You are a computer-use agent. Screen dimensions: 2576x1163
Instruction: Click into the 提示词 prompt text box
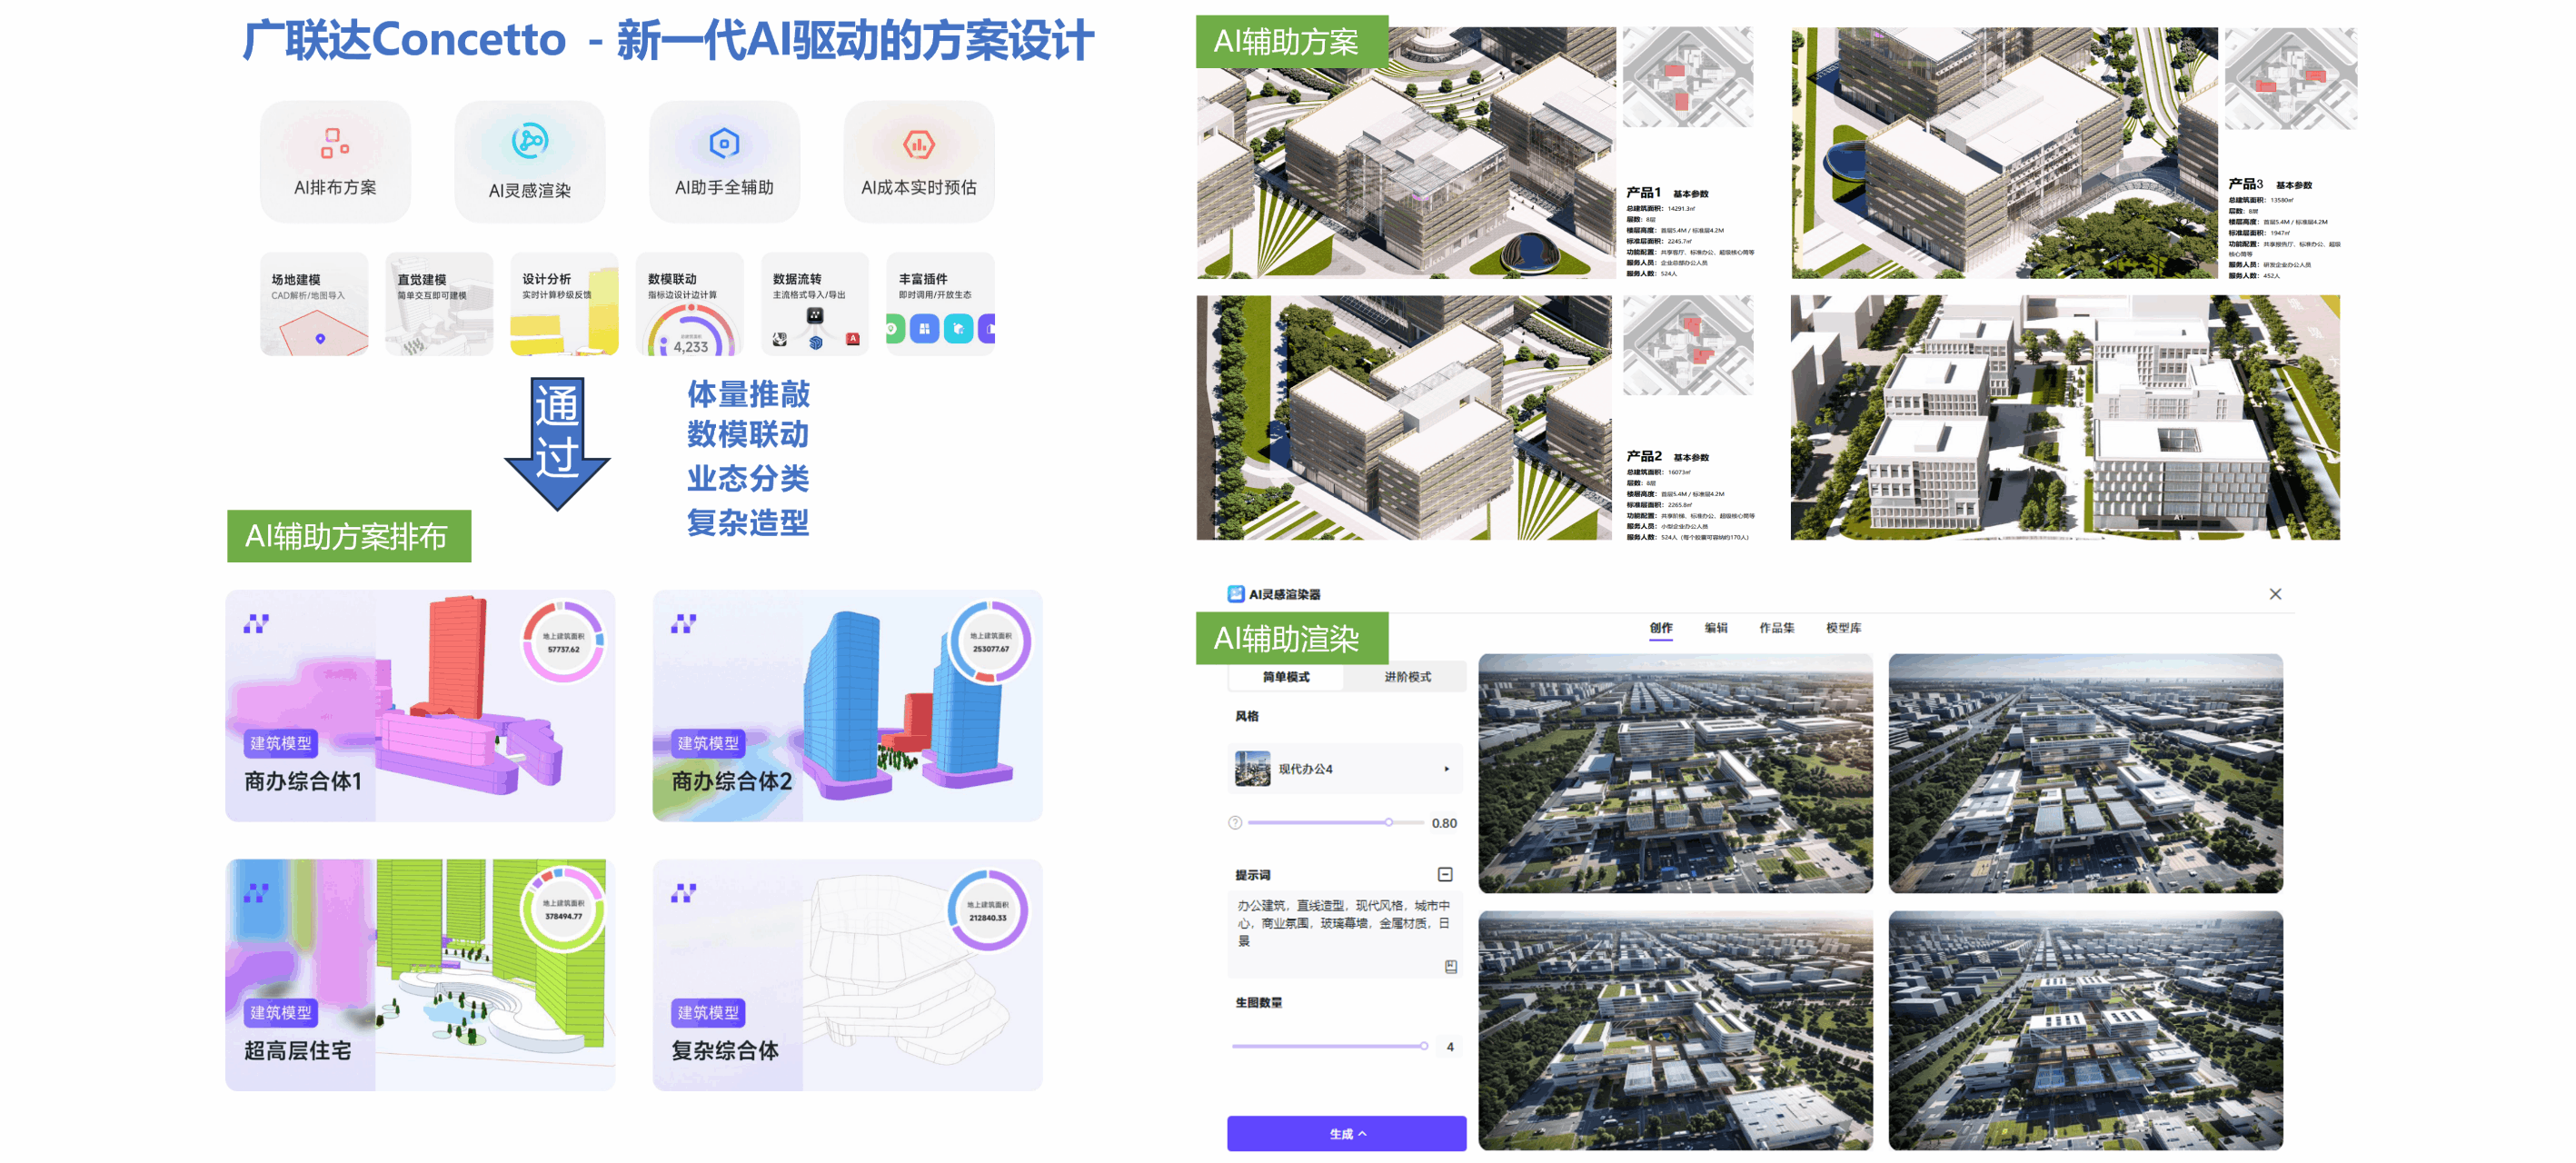pyautogui.click(x=1345, y=934)
